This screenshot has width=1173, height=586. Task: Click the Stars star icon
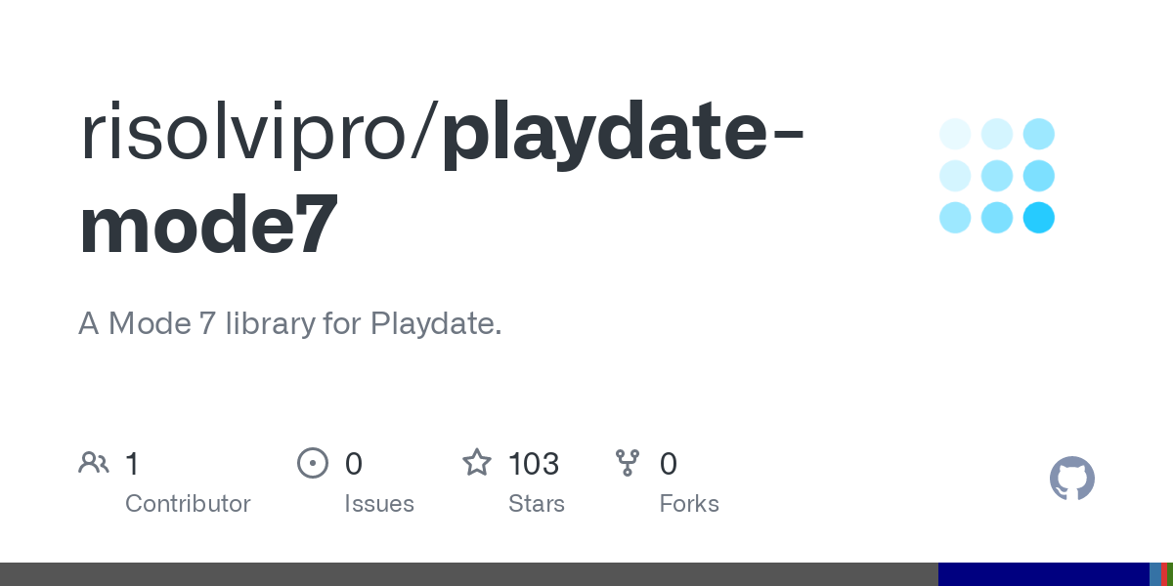pos(476,462)
